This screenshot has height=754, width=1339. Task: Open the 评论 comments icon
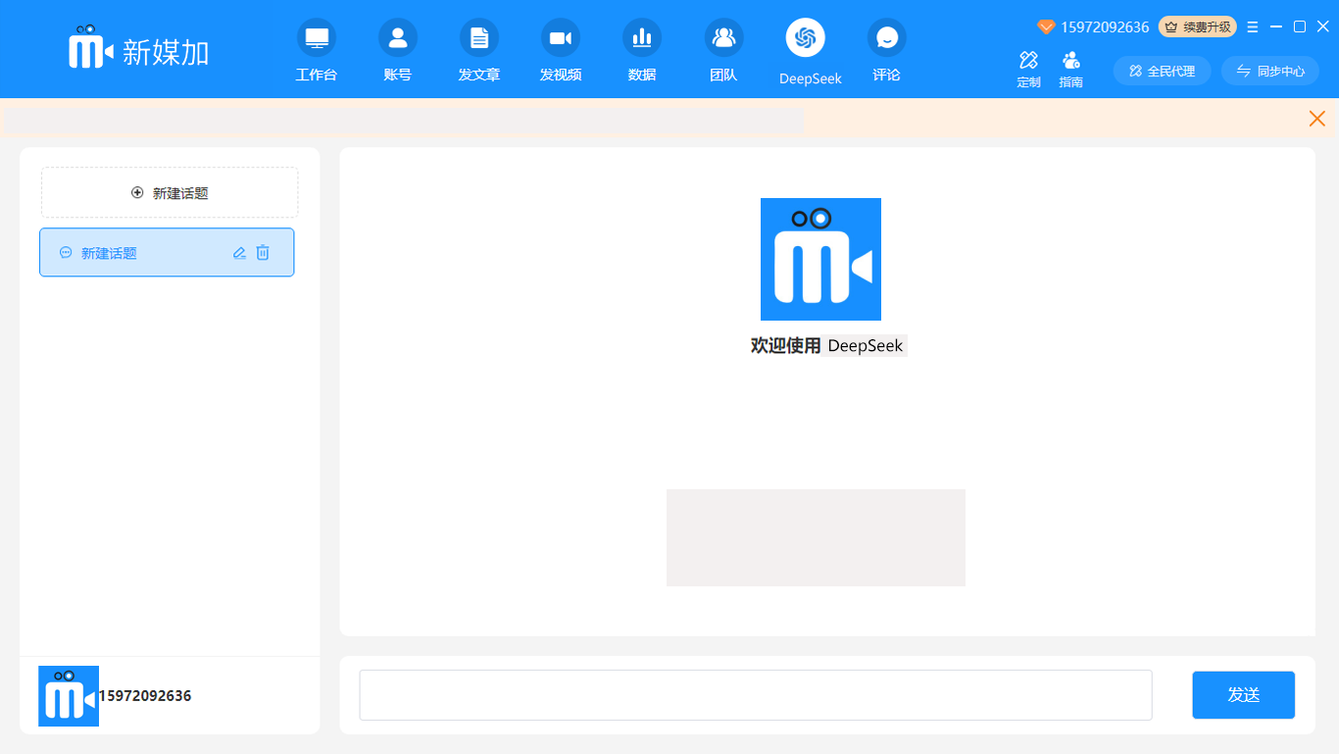coord(886,39)
